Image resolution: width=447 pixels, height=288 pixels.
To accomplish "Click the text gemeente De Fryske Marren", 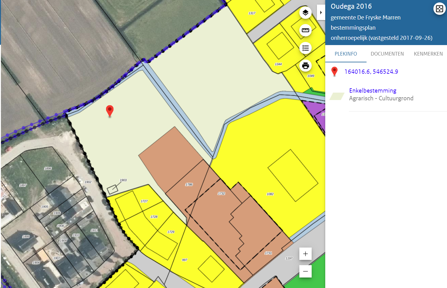I will pyautogui.click(x=366, y=18).
